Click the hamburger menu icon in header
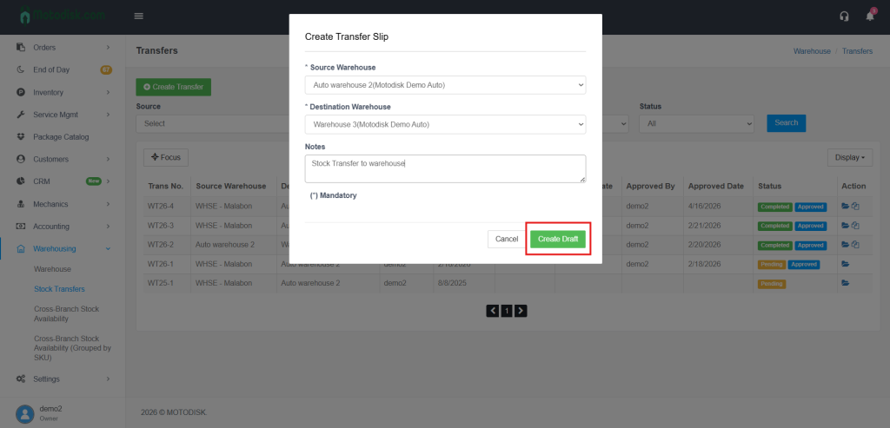890x428 pixels. click(139, 16)
